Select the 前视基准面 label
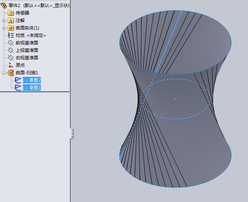 pyautogui.click(x=27, y=43)
